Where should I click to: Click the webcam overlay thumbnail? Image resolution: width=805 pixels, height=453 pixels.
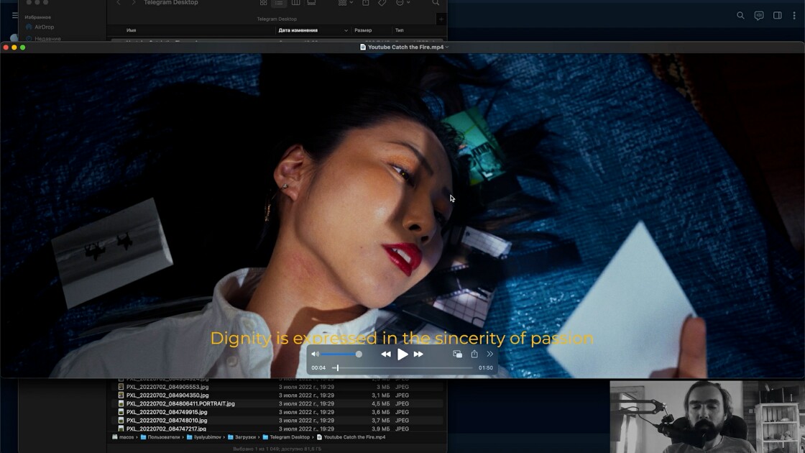click(707, 416)
